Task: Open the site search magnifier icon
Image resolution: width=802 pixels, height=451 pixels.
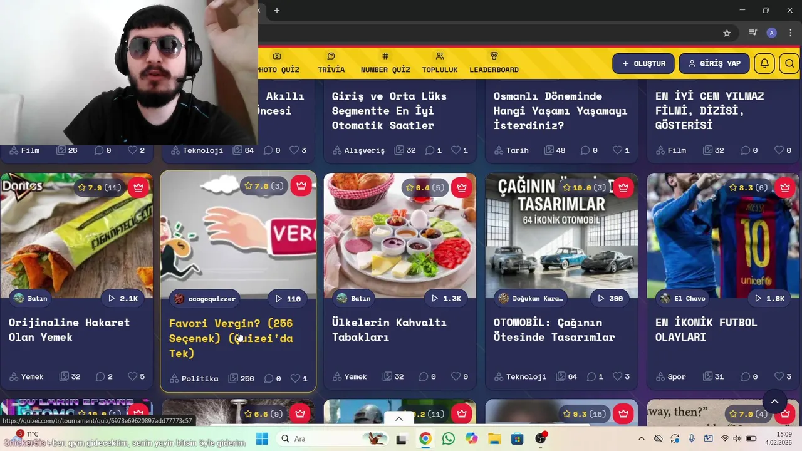Action: [x=789, y=63]
